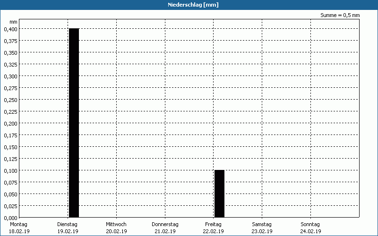Click the tall precipitation bar for Dienstag

(x=74, y=123)
